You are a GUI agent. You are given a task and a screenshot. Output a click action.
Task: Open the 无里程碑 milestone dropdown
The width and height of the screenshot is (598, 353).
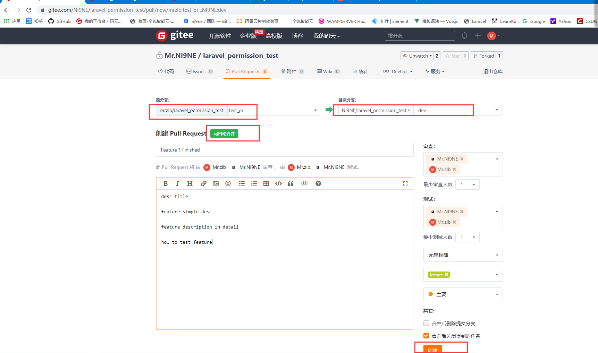click(463, 255)
